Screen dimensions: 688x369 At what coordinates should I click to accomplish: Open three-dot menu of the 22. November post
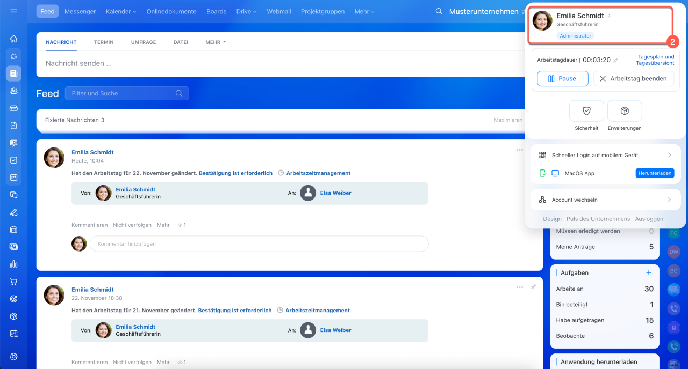pos(520,287)
